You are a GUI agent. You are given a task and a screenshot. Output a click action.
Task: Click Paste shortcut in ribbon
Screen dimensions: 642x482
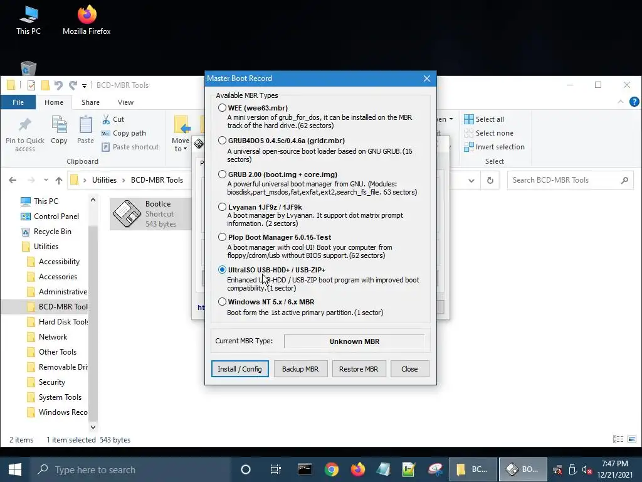[130, 147]
